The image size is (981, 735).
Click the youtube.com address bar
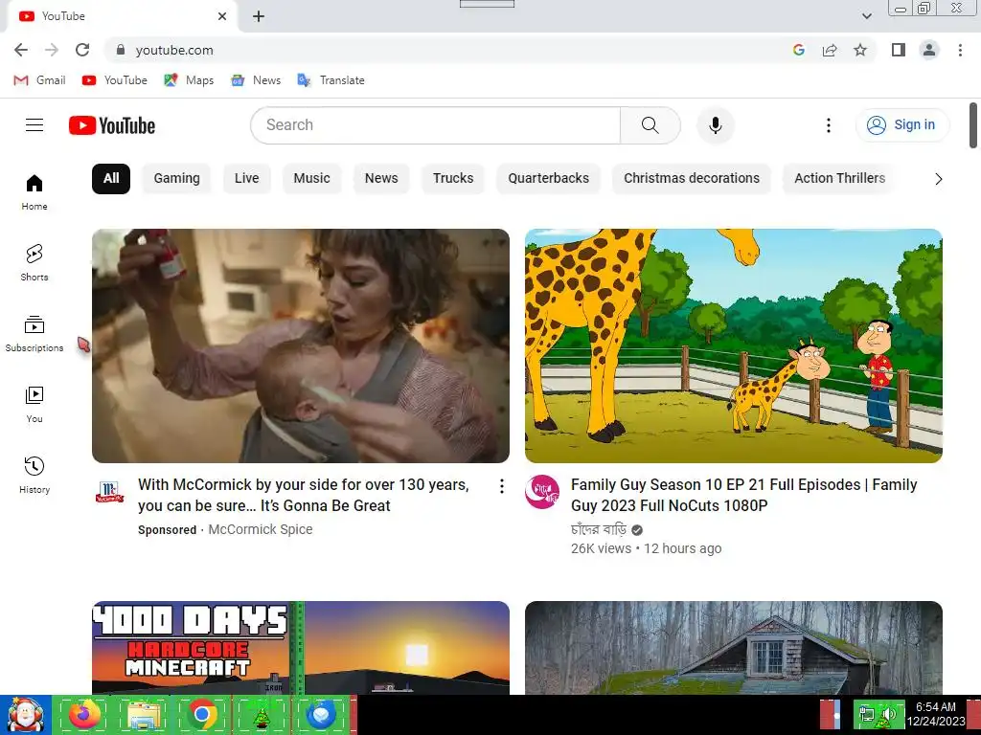450,50
